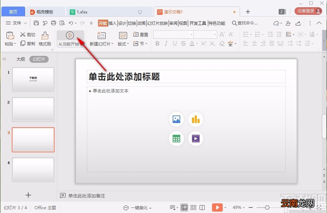Click the Print icon in quick toolbar
327x213 pixels.
tap(54, 23)
